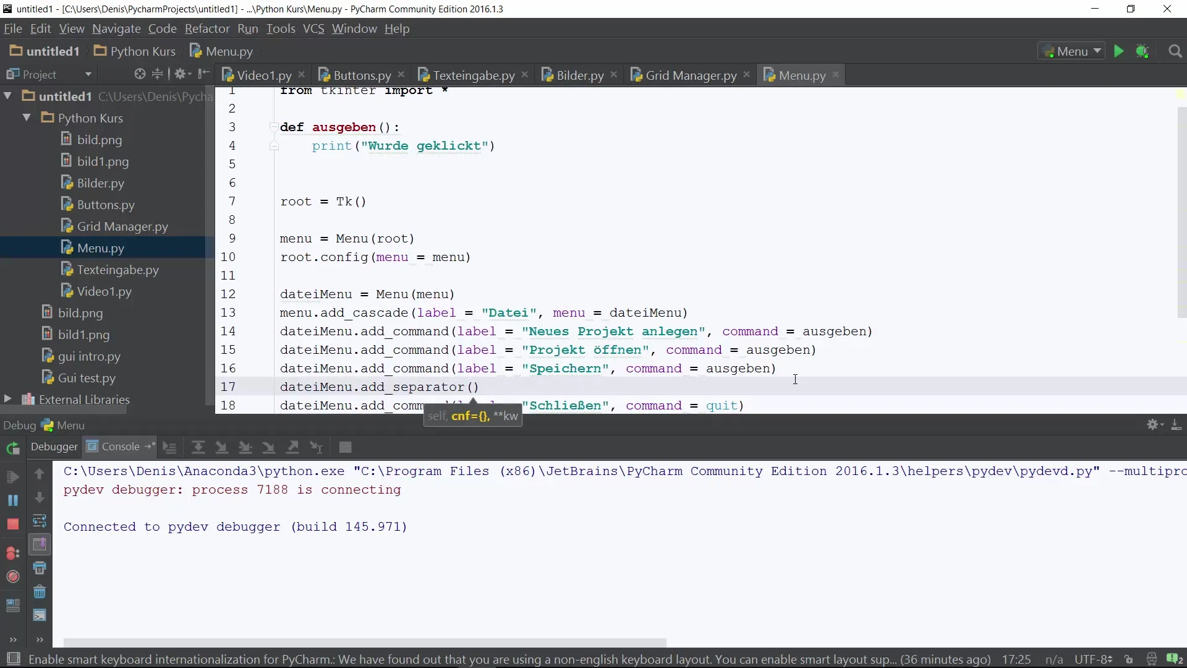Screen dimensions: 1187x668
Task: Show Python prompt in console
Action: 40,615
